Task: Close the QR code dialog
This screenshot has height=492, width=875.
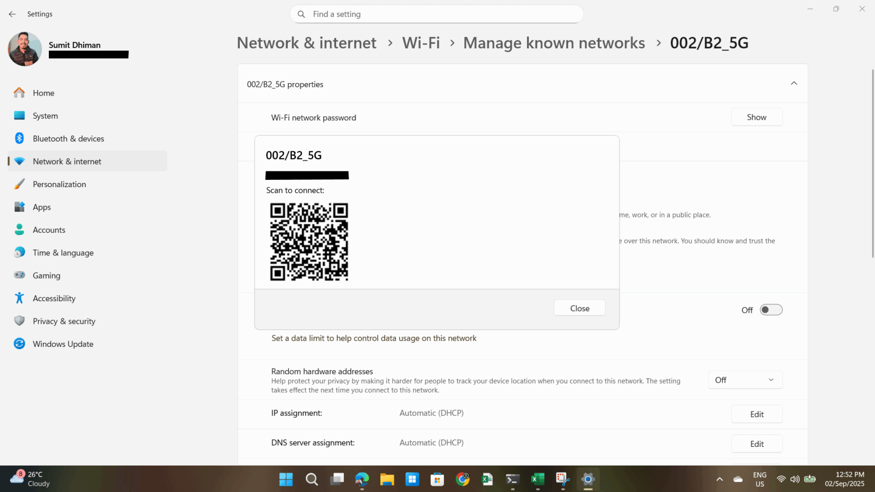Action: pos(579,307)
